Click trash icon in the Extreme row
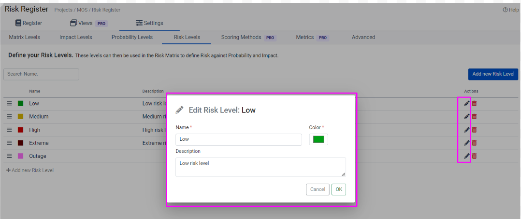The width and height of the screenshot is (521, 219). [474, 143]
